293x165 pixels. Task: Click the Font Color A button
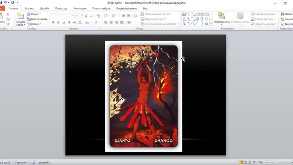tap(96, 22)
